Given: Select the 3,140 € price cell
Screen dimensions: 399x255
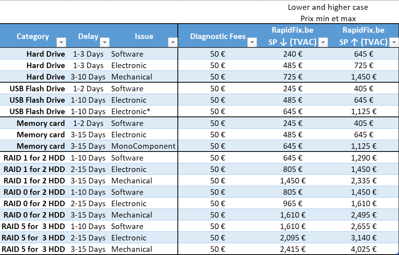Looking at the screenshot, I should [x=364, y=238].
